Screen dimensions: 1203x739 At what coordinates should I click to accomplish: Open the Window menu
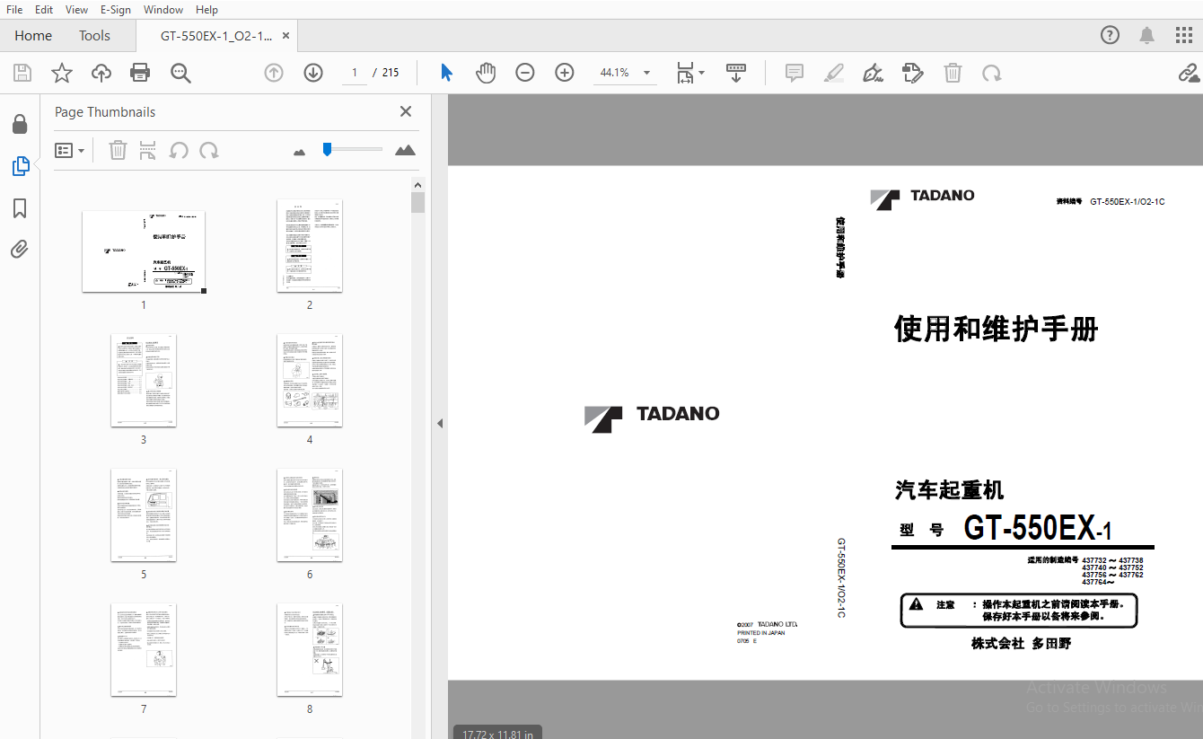click(163, 9)
